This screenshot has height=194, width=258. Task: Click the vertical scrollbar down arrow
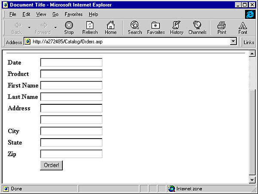click(x=252, y=180)
